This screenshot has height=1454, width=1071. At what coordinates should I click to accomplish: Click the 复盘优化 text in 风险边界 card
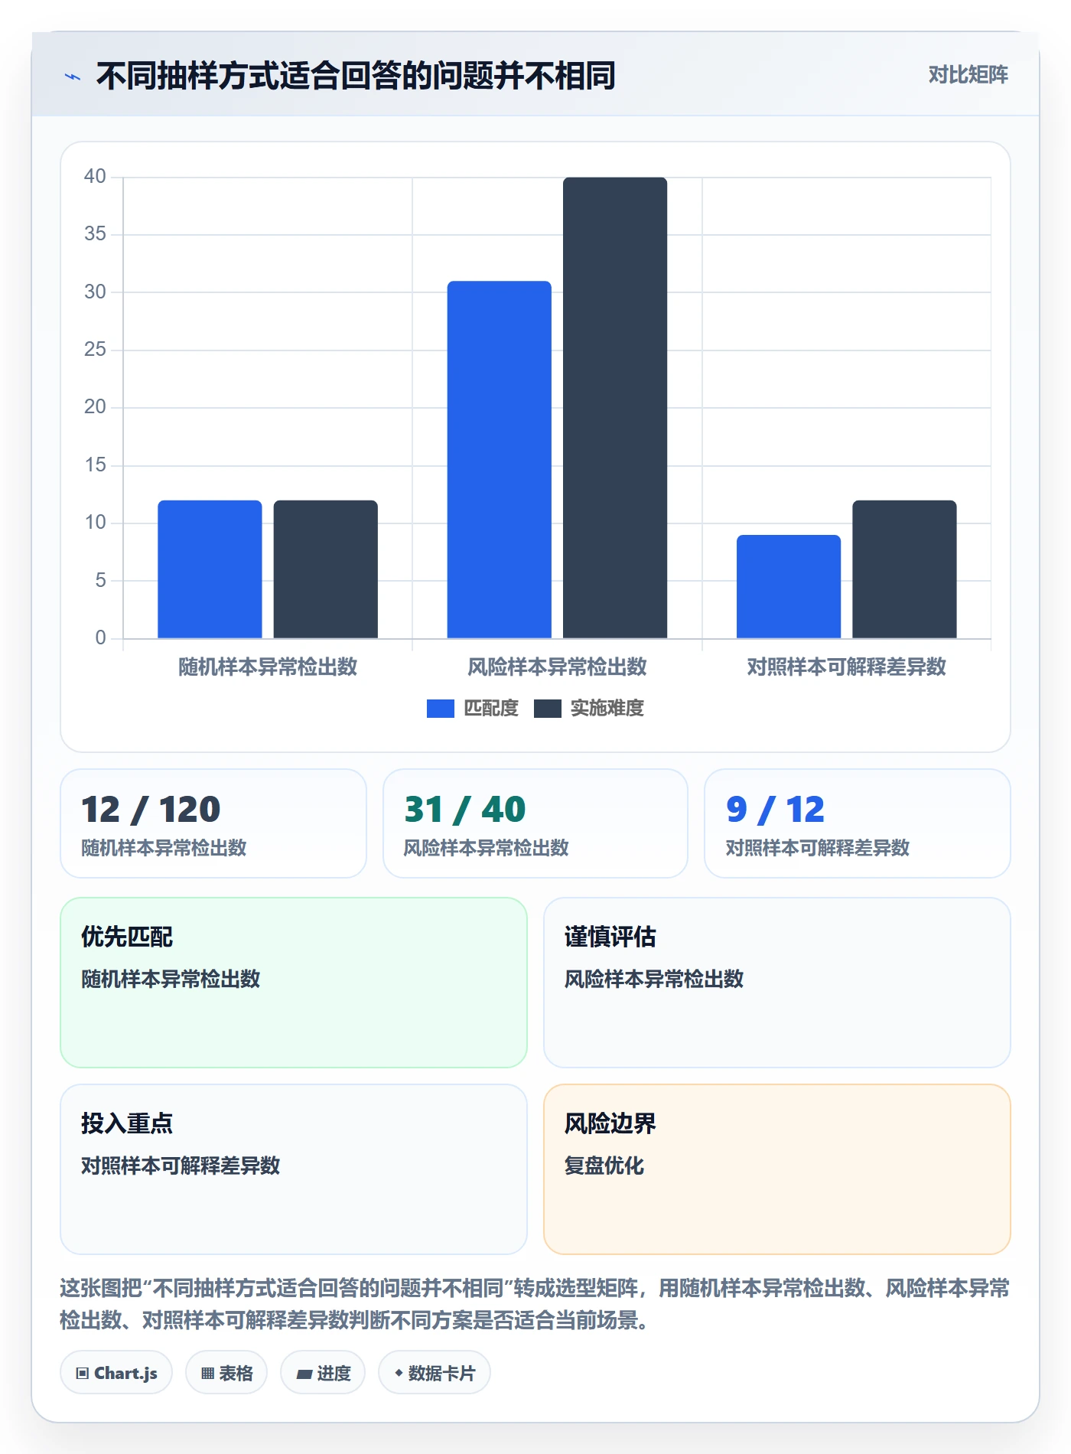coord(604,1165)
